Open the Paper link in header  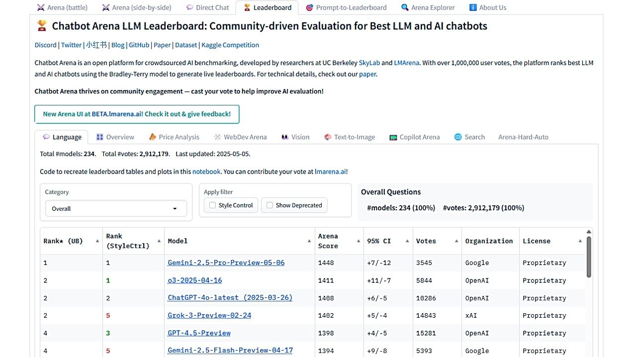pos(162,45)
